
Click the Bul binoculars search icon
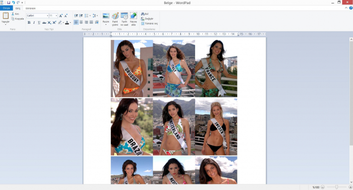click(143, 14)
